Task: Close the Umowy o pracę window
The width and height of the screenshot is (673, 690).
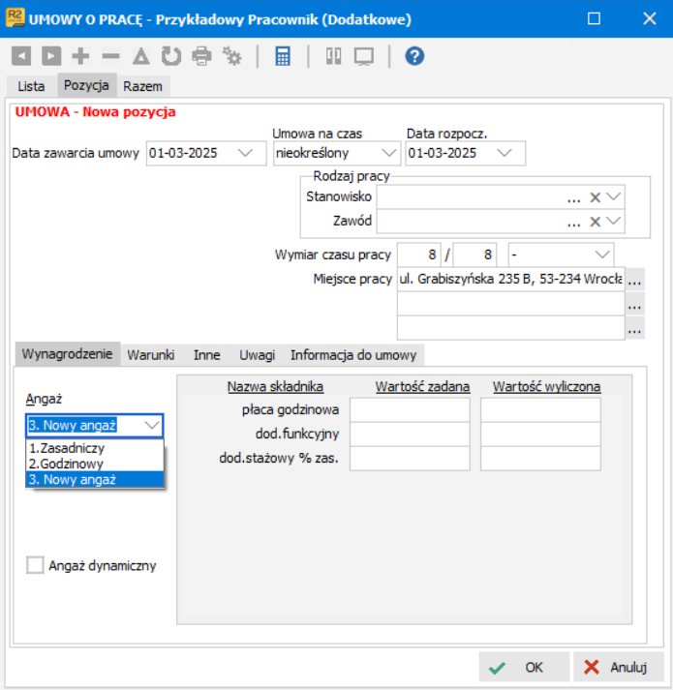Action: 650,18
